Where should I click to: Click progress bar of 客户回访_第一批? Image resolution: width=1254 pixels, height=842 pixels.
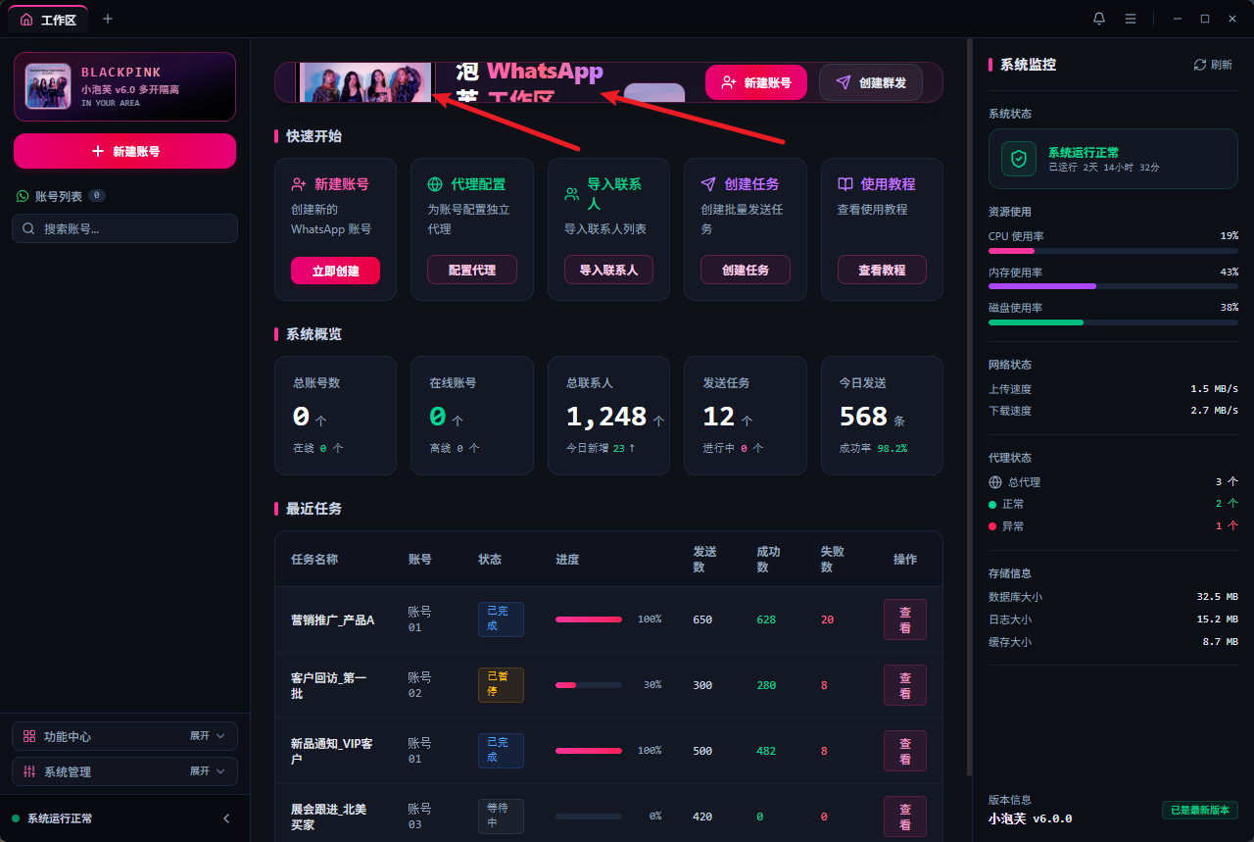(x=589, y=685)
